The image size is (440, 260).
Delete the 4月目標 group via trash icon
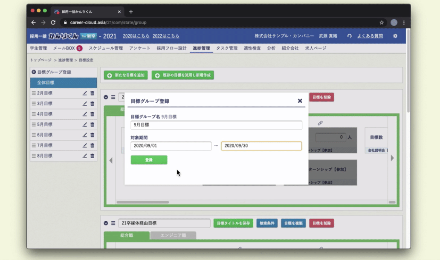[x=93, y=114]
